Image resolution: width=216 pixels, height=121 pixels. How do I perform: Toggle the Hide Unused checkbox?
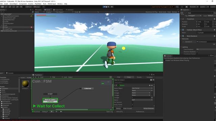click(x=122, y=109)
